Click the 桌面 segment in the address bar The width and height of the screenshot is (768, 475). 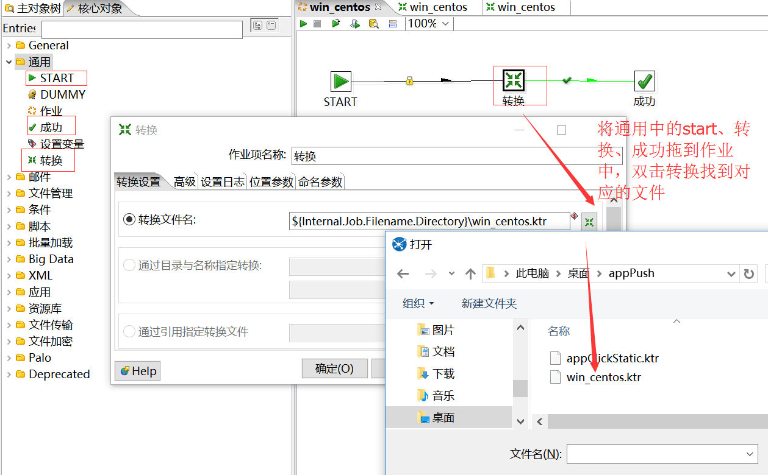pyautogui.click(x=578, y=273)
